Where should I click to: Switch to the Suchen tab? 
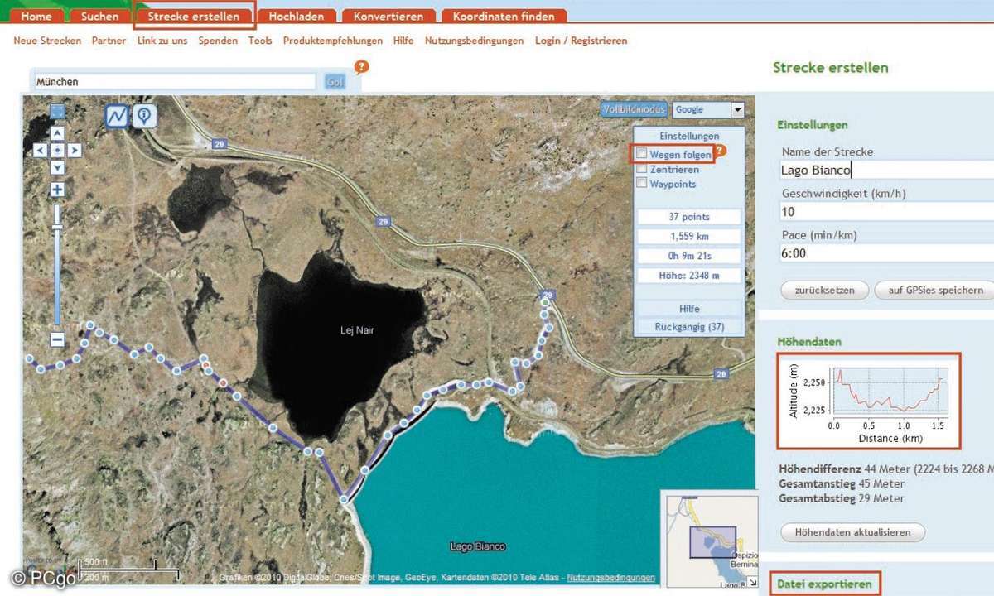point(100,17)
